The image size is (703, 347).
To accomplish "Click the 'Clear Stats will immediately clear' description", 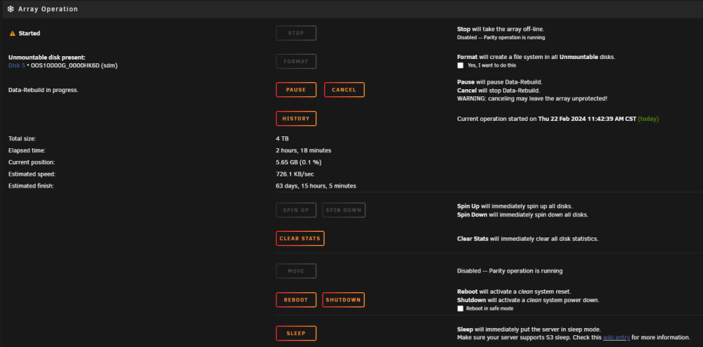I will point(528,239).
